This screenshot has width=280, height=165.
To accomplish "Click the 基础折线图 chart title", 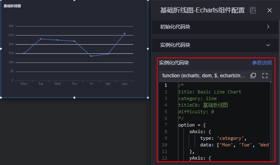I will [x=12, y=6].
